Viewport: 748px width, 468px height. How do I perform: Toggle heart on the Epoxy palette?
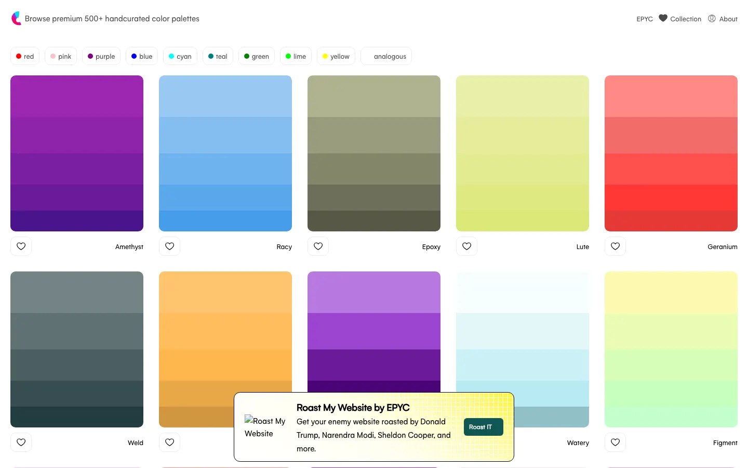[318, 246]
